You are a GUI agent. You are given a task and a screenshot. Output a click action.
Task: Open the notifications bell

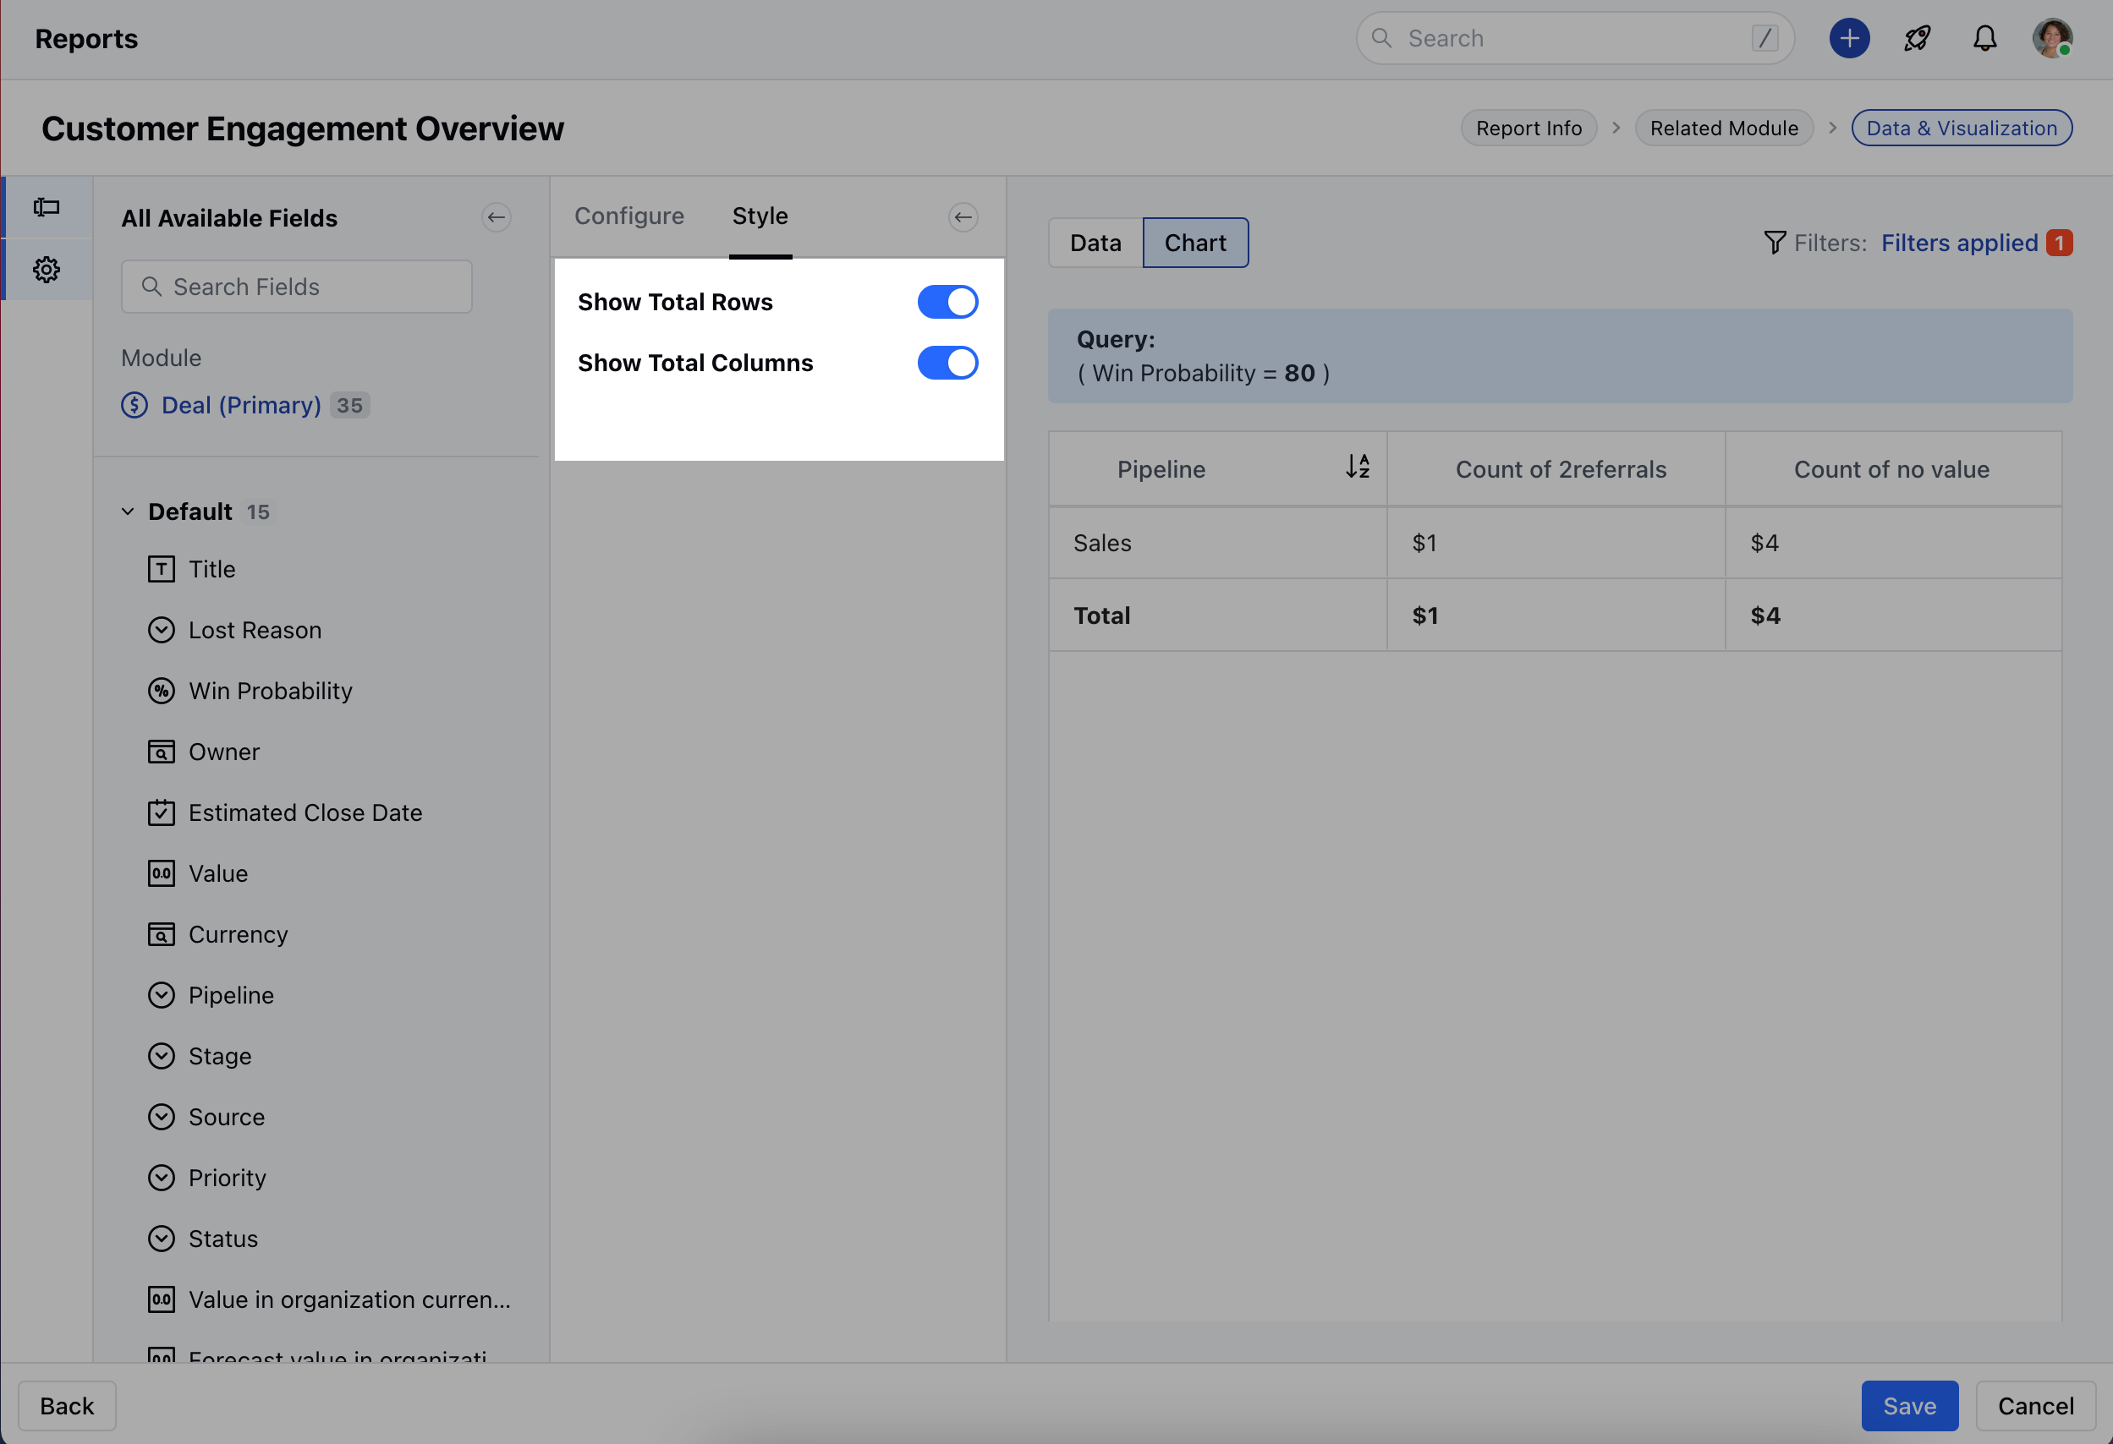pos(1984,38)
